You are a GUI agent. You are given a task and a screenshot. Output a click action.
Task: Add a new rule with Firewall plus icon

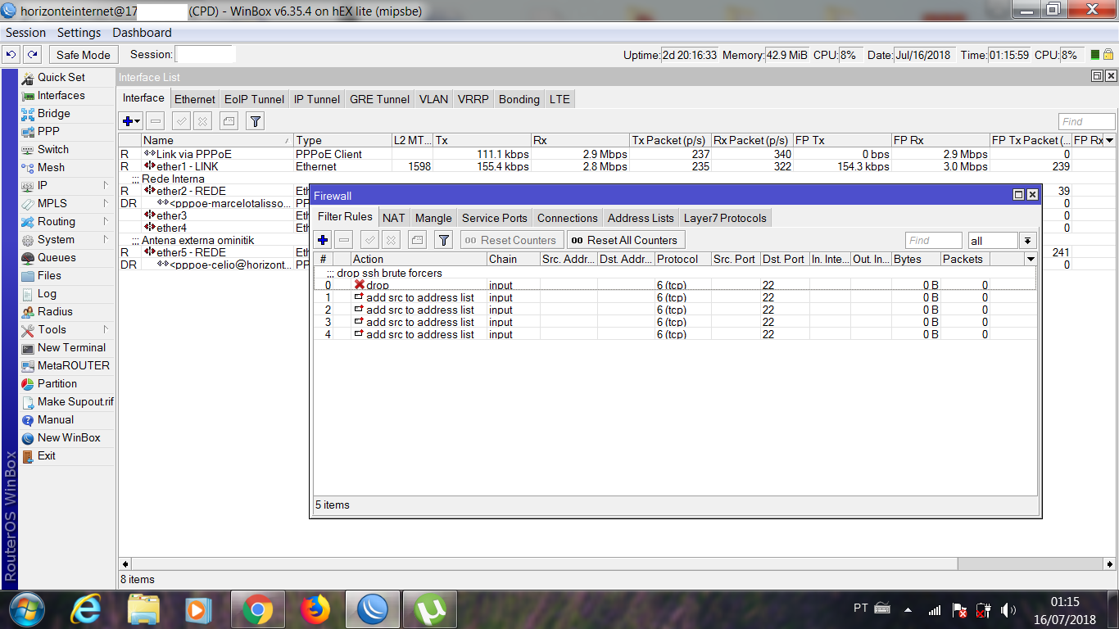point(324,240)
